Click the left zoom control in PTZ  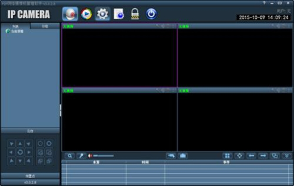click(40, 152)
